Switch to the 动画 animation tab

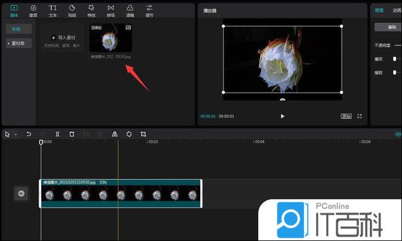(397, 10)
